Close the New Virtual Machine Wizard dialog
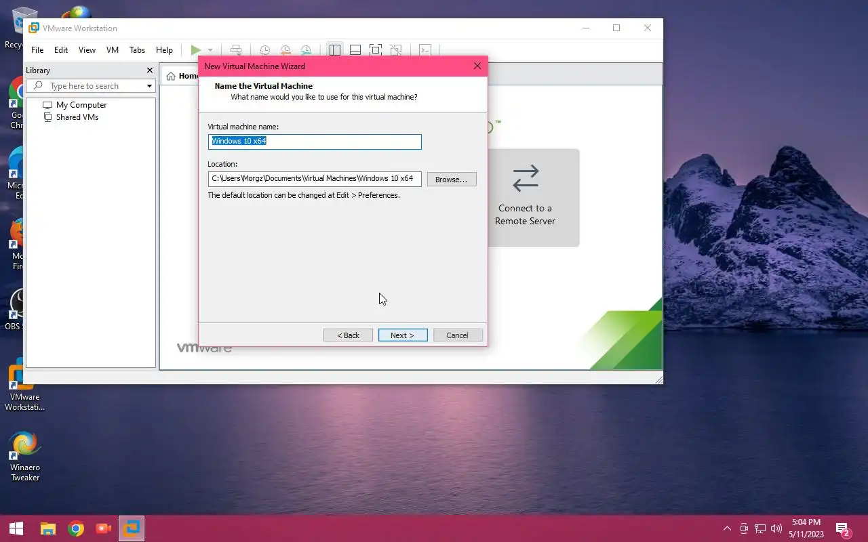The image size is (868, 542). click(477, 66)
